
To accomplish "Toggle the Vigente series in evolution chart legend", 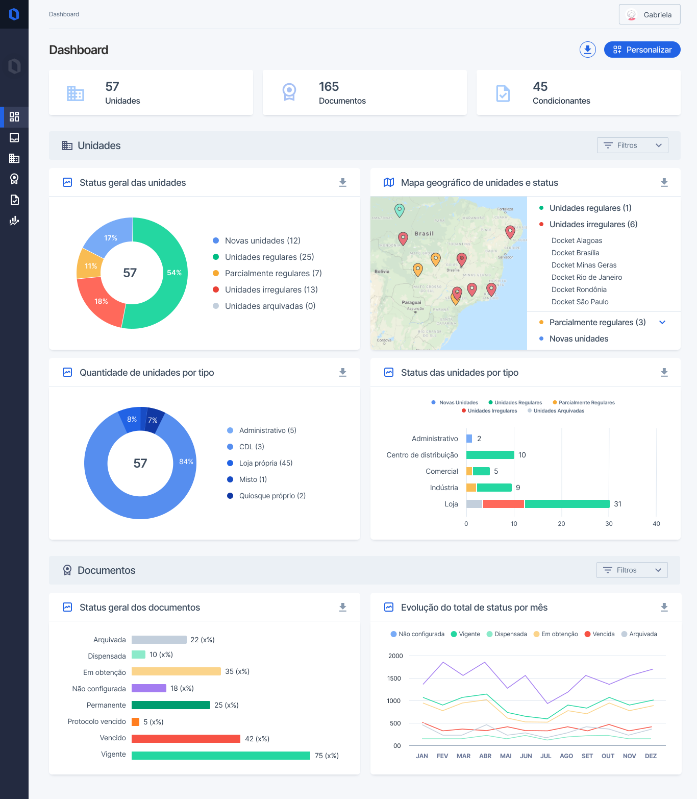I will click(465, 634).
